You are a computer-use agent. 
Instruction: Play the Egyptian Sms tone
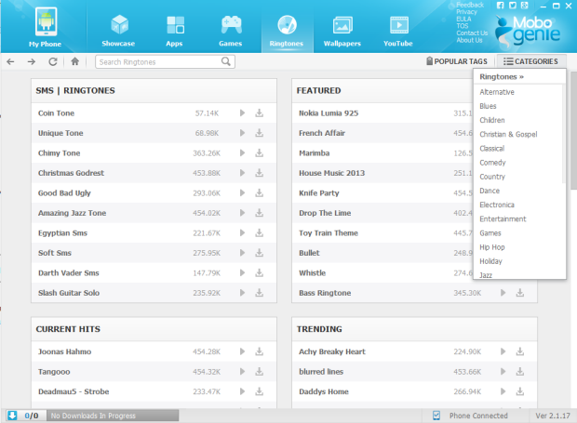(x=242, y=232)
